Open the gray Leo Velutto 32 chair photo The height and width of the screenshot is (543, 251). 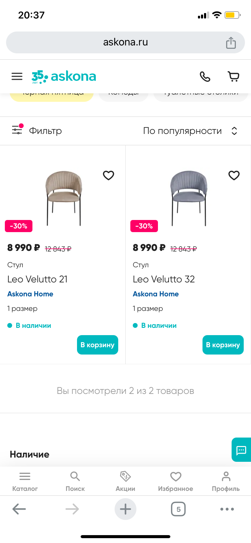(x=189, y=198)
